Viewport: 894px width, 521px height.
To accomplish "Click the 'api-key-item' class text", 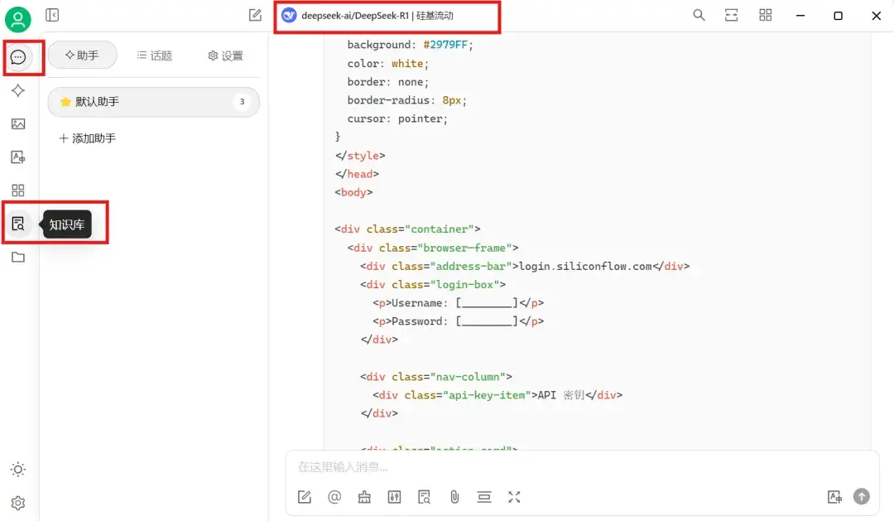I will point(487,395).
